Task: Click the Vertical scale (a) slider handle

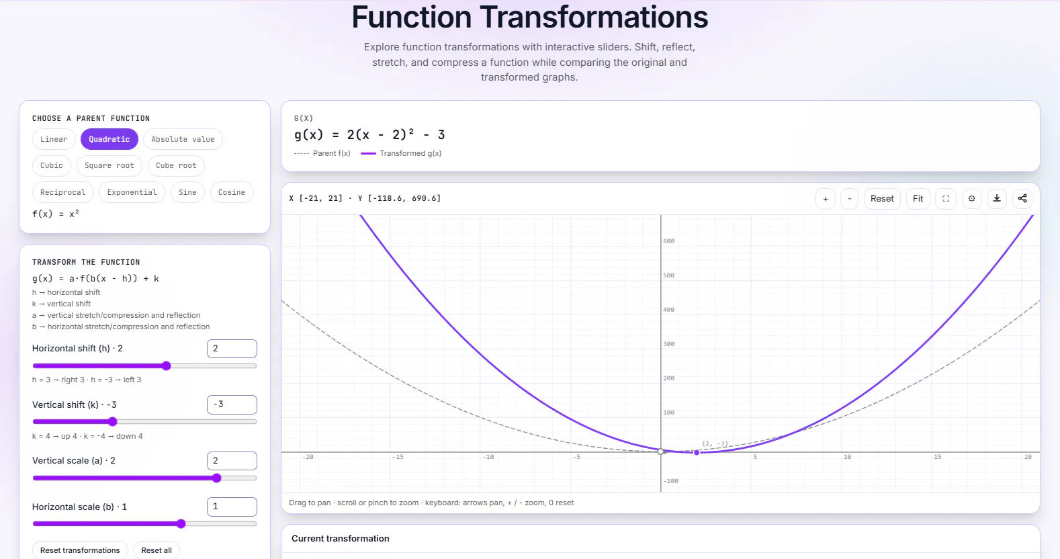Action: (216, 478)
